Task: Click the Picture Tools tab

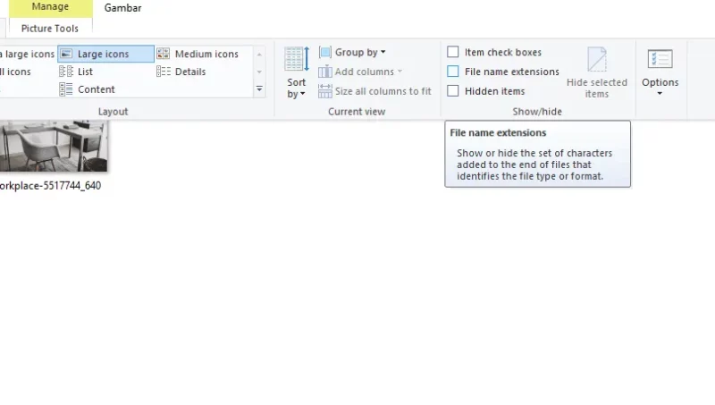Action: click(x=50, y=29)
